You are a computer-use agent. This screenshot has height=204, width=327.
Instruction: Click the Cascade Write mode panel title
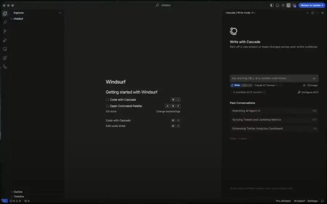pyautogui.click(x=240, y=13)
